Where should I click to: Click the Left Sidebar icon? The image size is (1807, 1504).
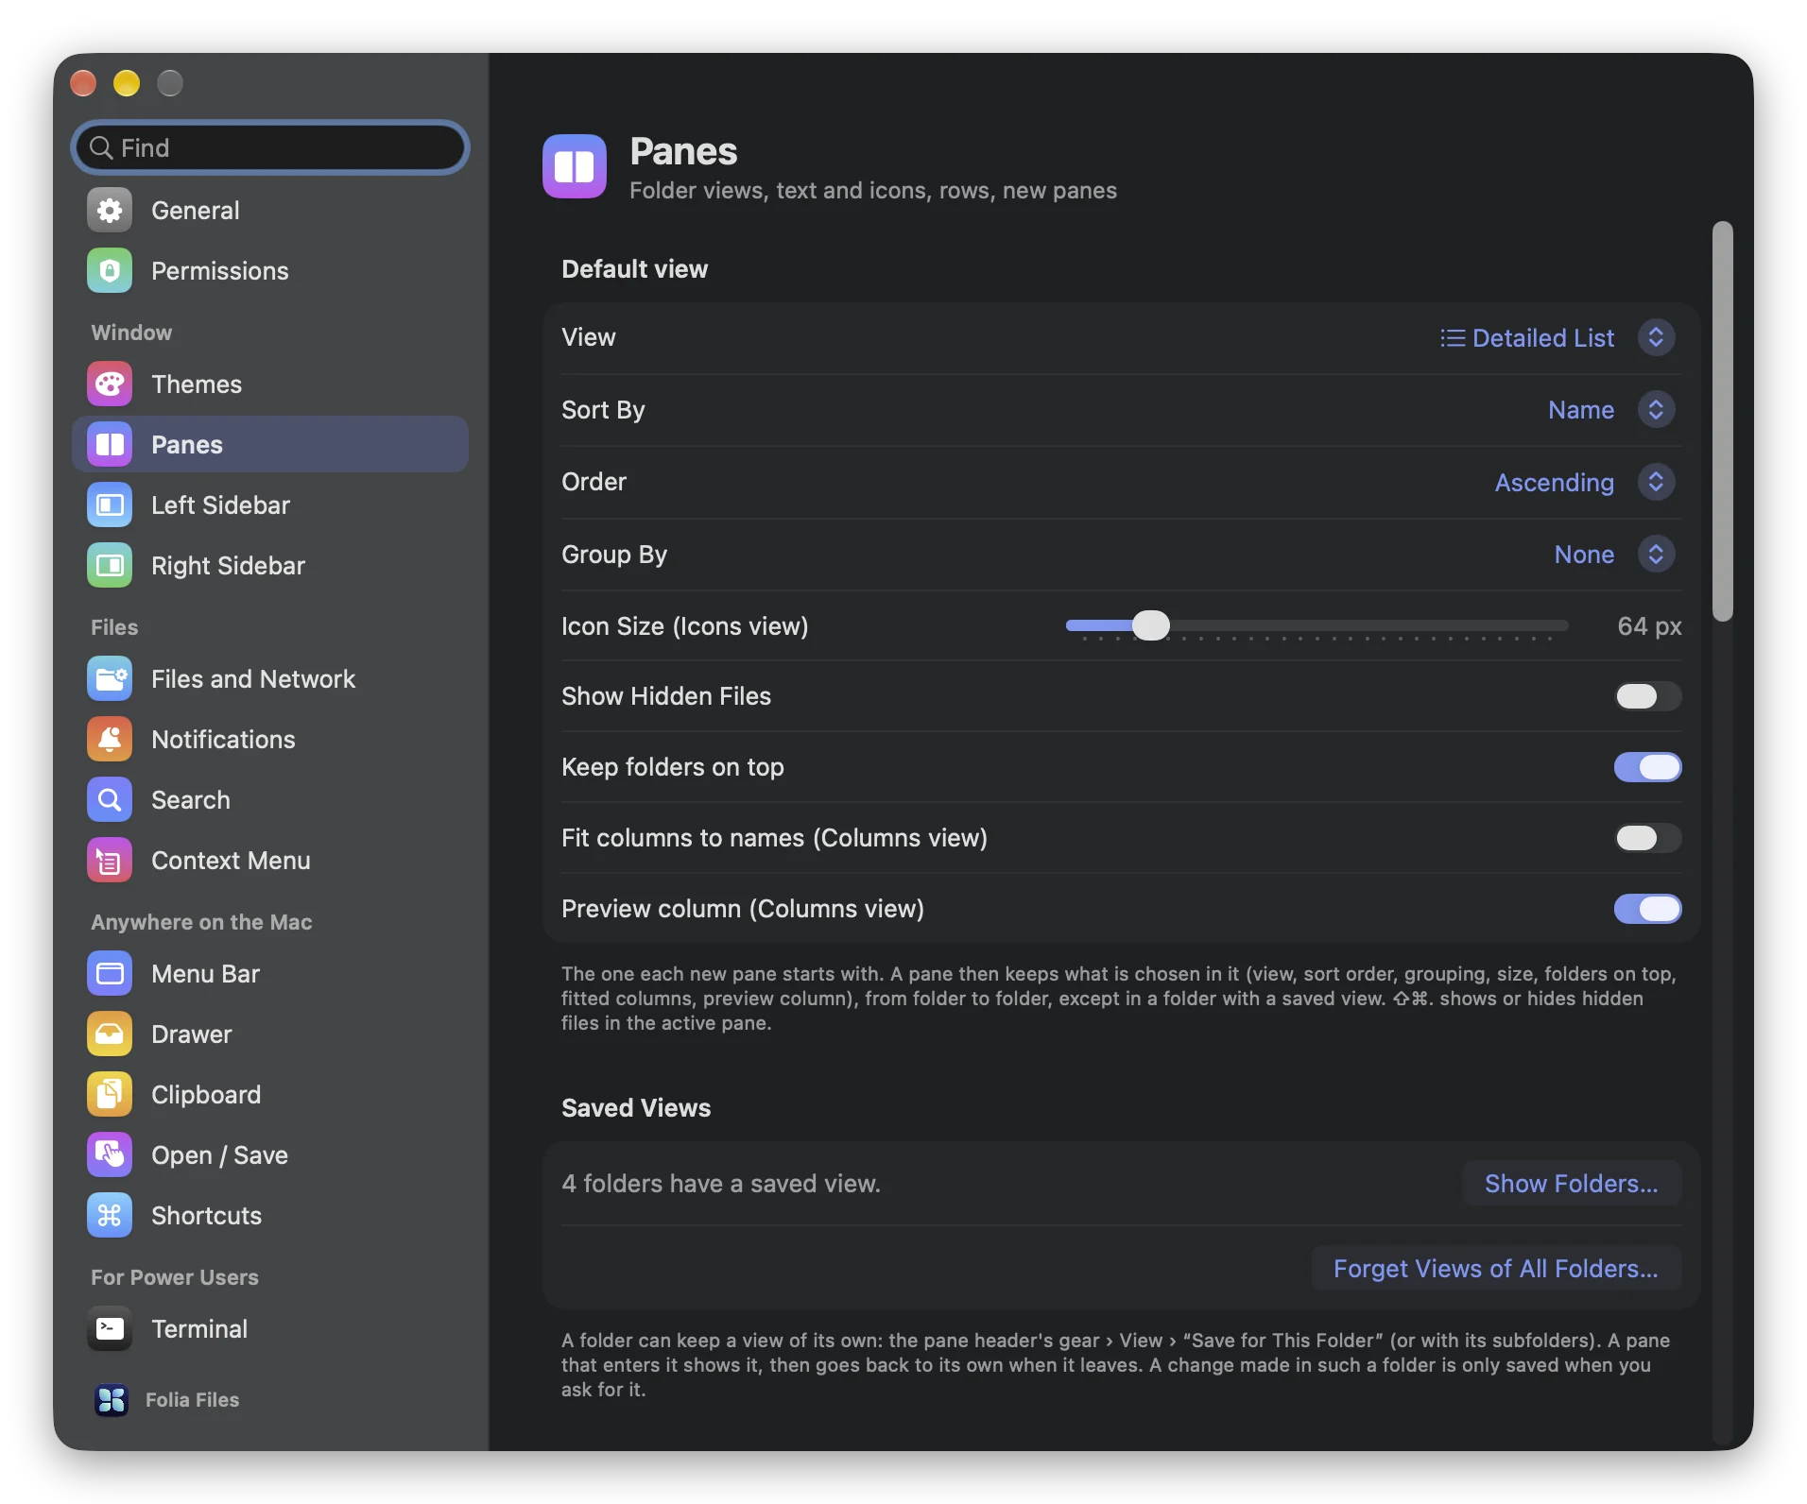110,504
